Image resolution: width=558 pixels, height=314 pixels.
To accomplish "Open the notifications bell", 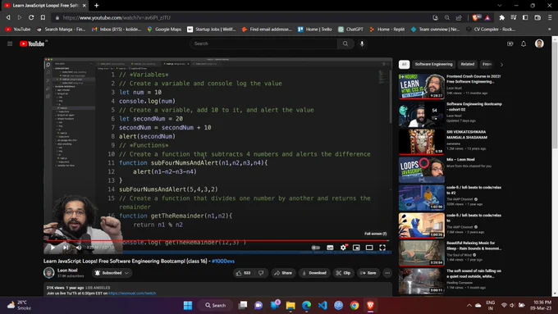I will [524, 43].
